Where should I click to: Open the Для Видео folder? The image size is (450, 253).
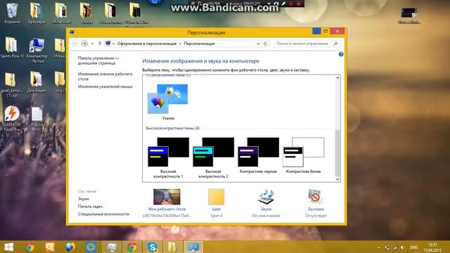(37, 82)
